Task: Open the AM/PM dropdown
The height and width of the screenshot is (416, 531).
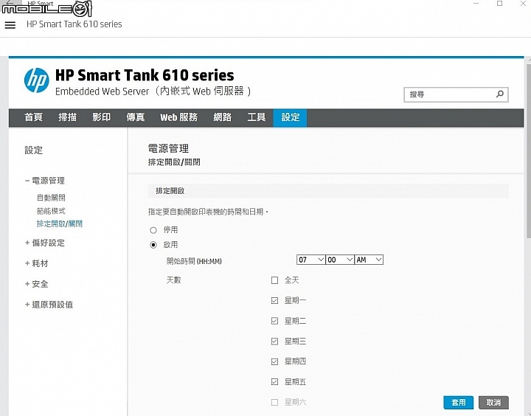Action: tap(369, 260)
